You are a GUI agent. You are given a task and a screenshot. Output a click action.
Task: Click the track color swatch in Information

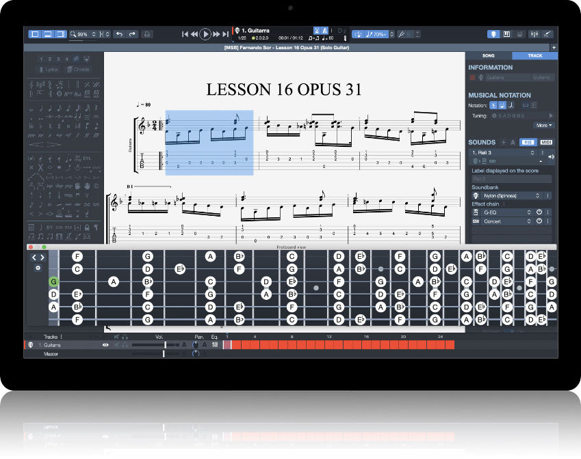[472, 78]
